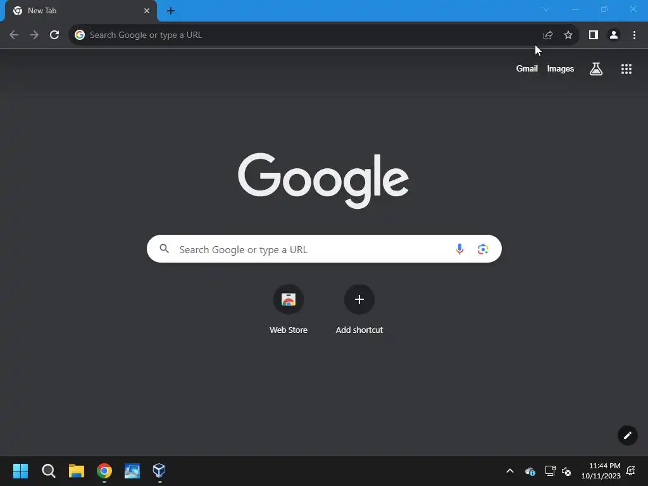Open the Gmail link
Image resolution: width=648 pixels, height=486 pixels.
click(x=526, y=69)
